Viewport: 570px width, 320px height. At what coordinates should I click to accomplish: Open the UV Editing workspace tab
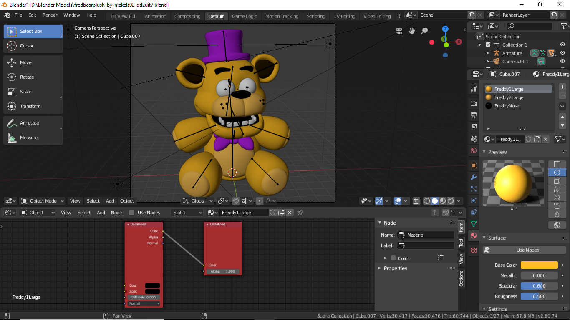point(344,16)
